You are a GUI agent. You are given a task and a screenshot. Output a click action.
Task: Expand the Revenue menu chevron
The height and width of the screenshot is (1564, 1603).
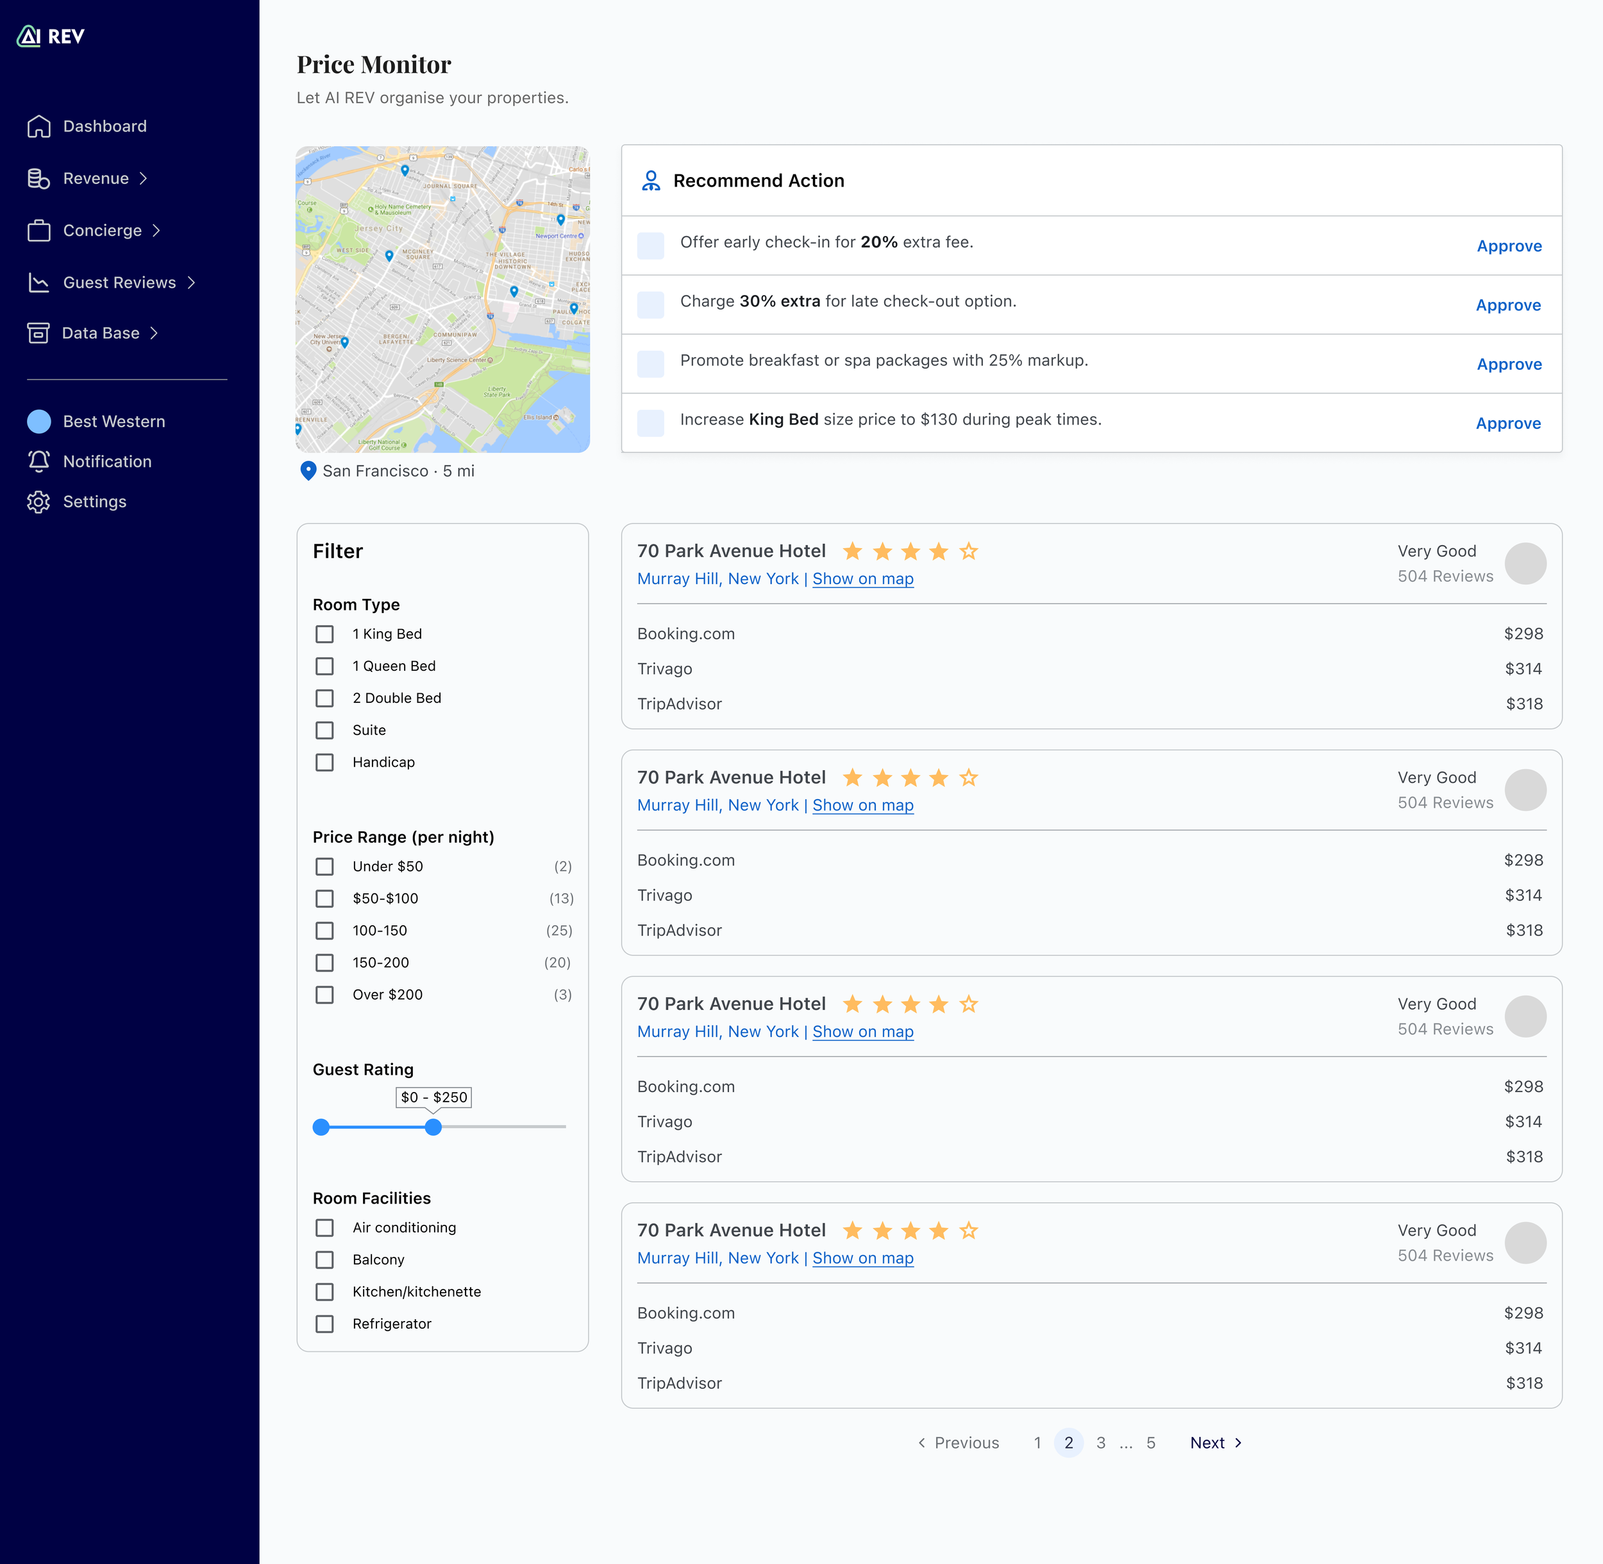pyautogui.click(x=143, y=178)
